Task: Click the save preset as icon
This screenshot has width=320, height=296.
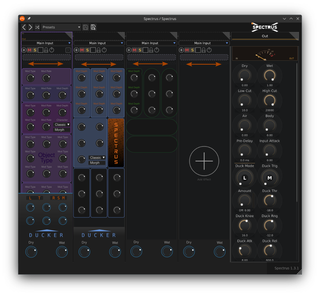Action: [x=93, y=27]
